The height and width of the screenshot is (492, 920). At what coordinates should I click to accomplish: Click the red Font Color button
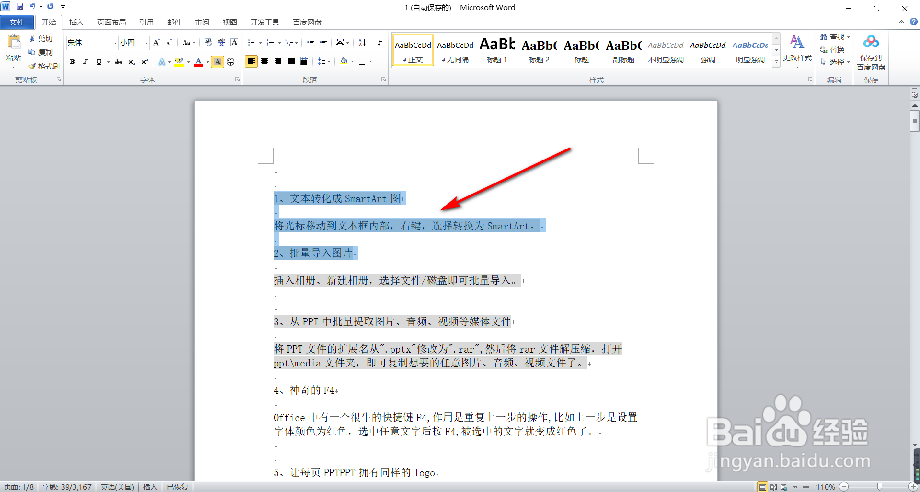click(x=198, y=62)
